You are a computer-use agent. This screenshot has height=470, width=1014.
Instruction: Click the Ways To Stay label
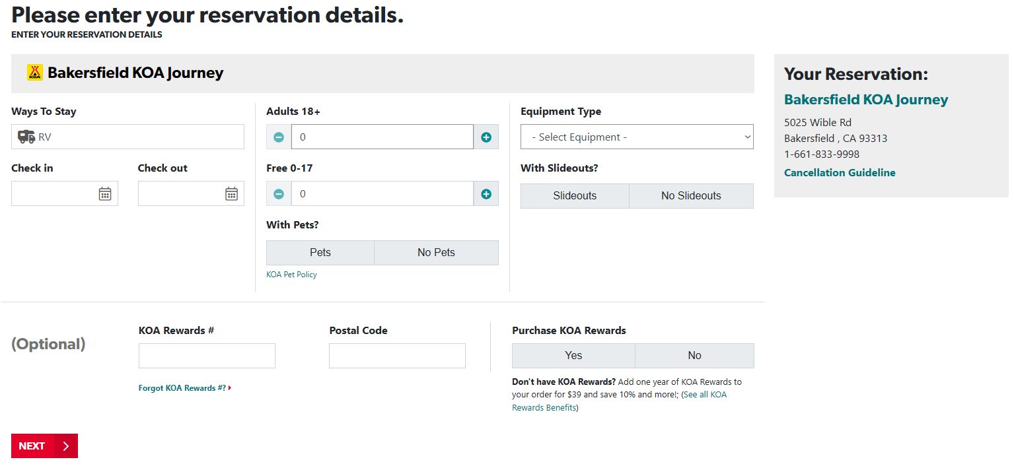[44, 112]
